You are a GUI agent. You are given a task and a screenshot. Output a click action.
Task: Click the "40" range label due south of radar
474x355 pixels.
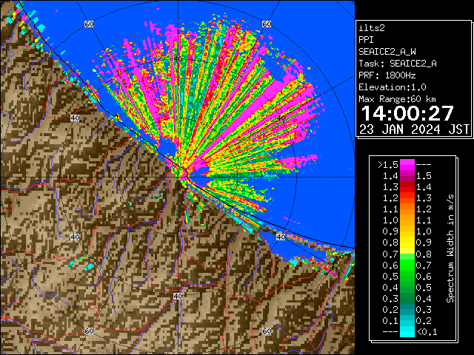click(178, 296)
